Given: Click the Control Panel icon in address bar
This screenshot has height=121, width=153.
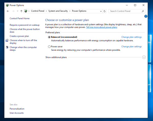Looking at the screenshot, I should (x=26, y=11).
